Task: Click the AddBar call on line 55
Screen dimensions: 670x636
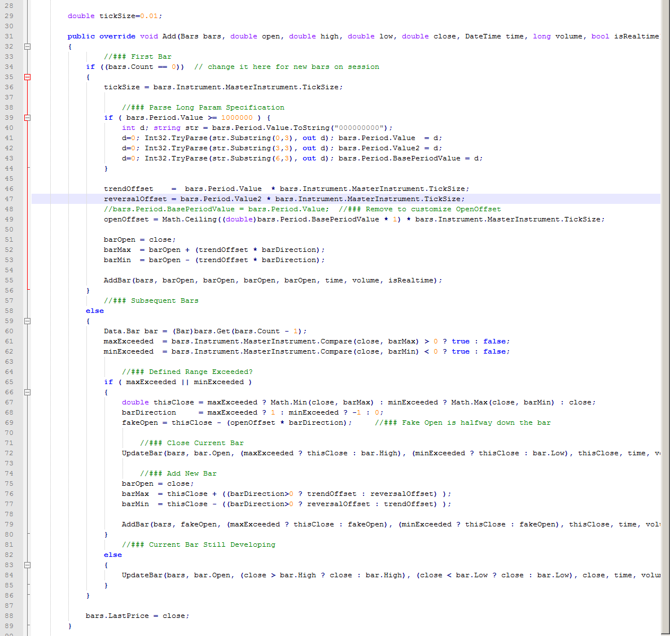Action: [273, 281]
